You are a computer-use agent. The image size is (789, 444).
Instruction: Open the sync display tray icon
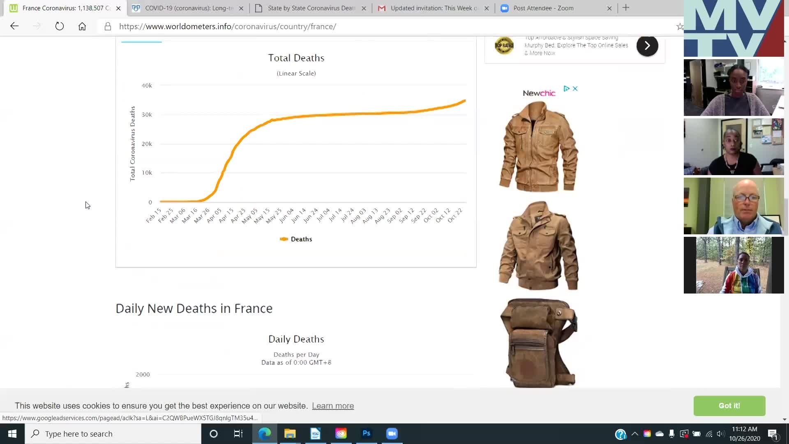[684, 434]
